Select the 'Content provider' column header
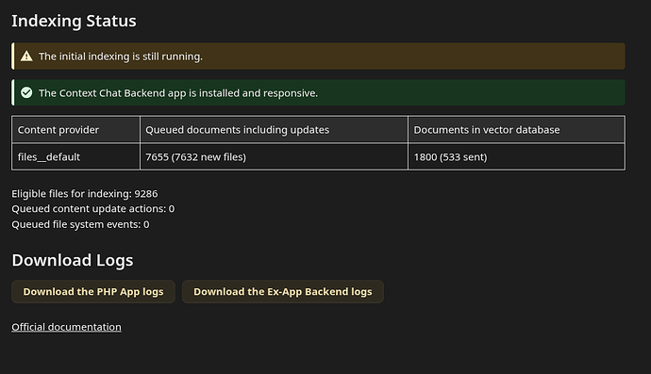This screenshot has height=374, width=651. [x=76, y=130]
